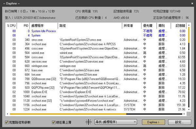Sort by the 記憶體 column header
This screenshot has height=129, width=196.
(x=179, y=26)
